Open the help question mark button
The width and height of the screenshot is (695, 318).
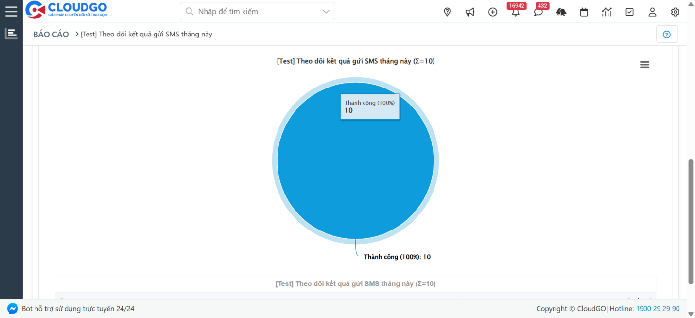pyautogui.click(x=666, y=34)
